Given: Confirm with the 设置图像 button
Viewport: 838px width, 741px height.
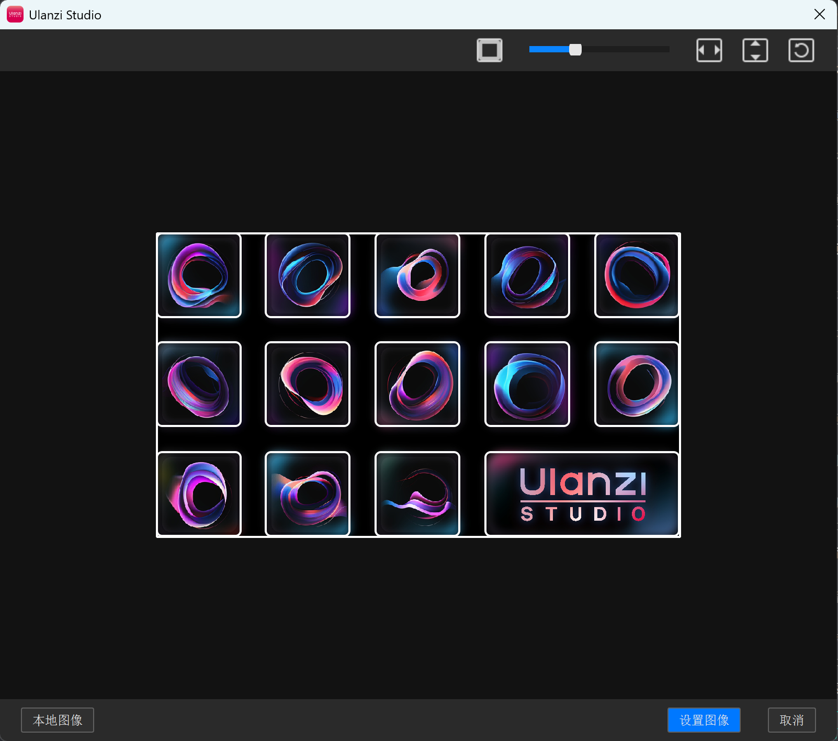Looking at the screenshot, I should point(704,720).
